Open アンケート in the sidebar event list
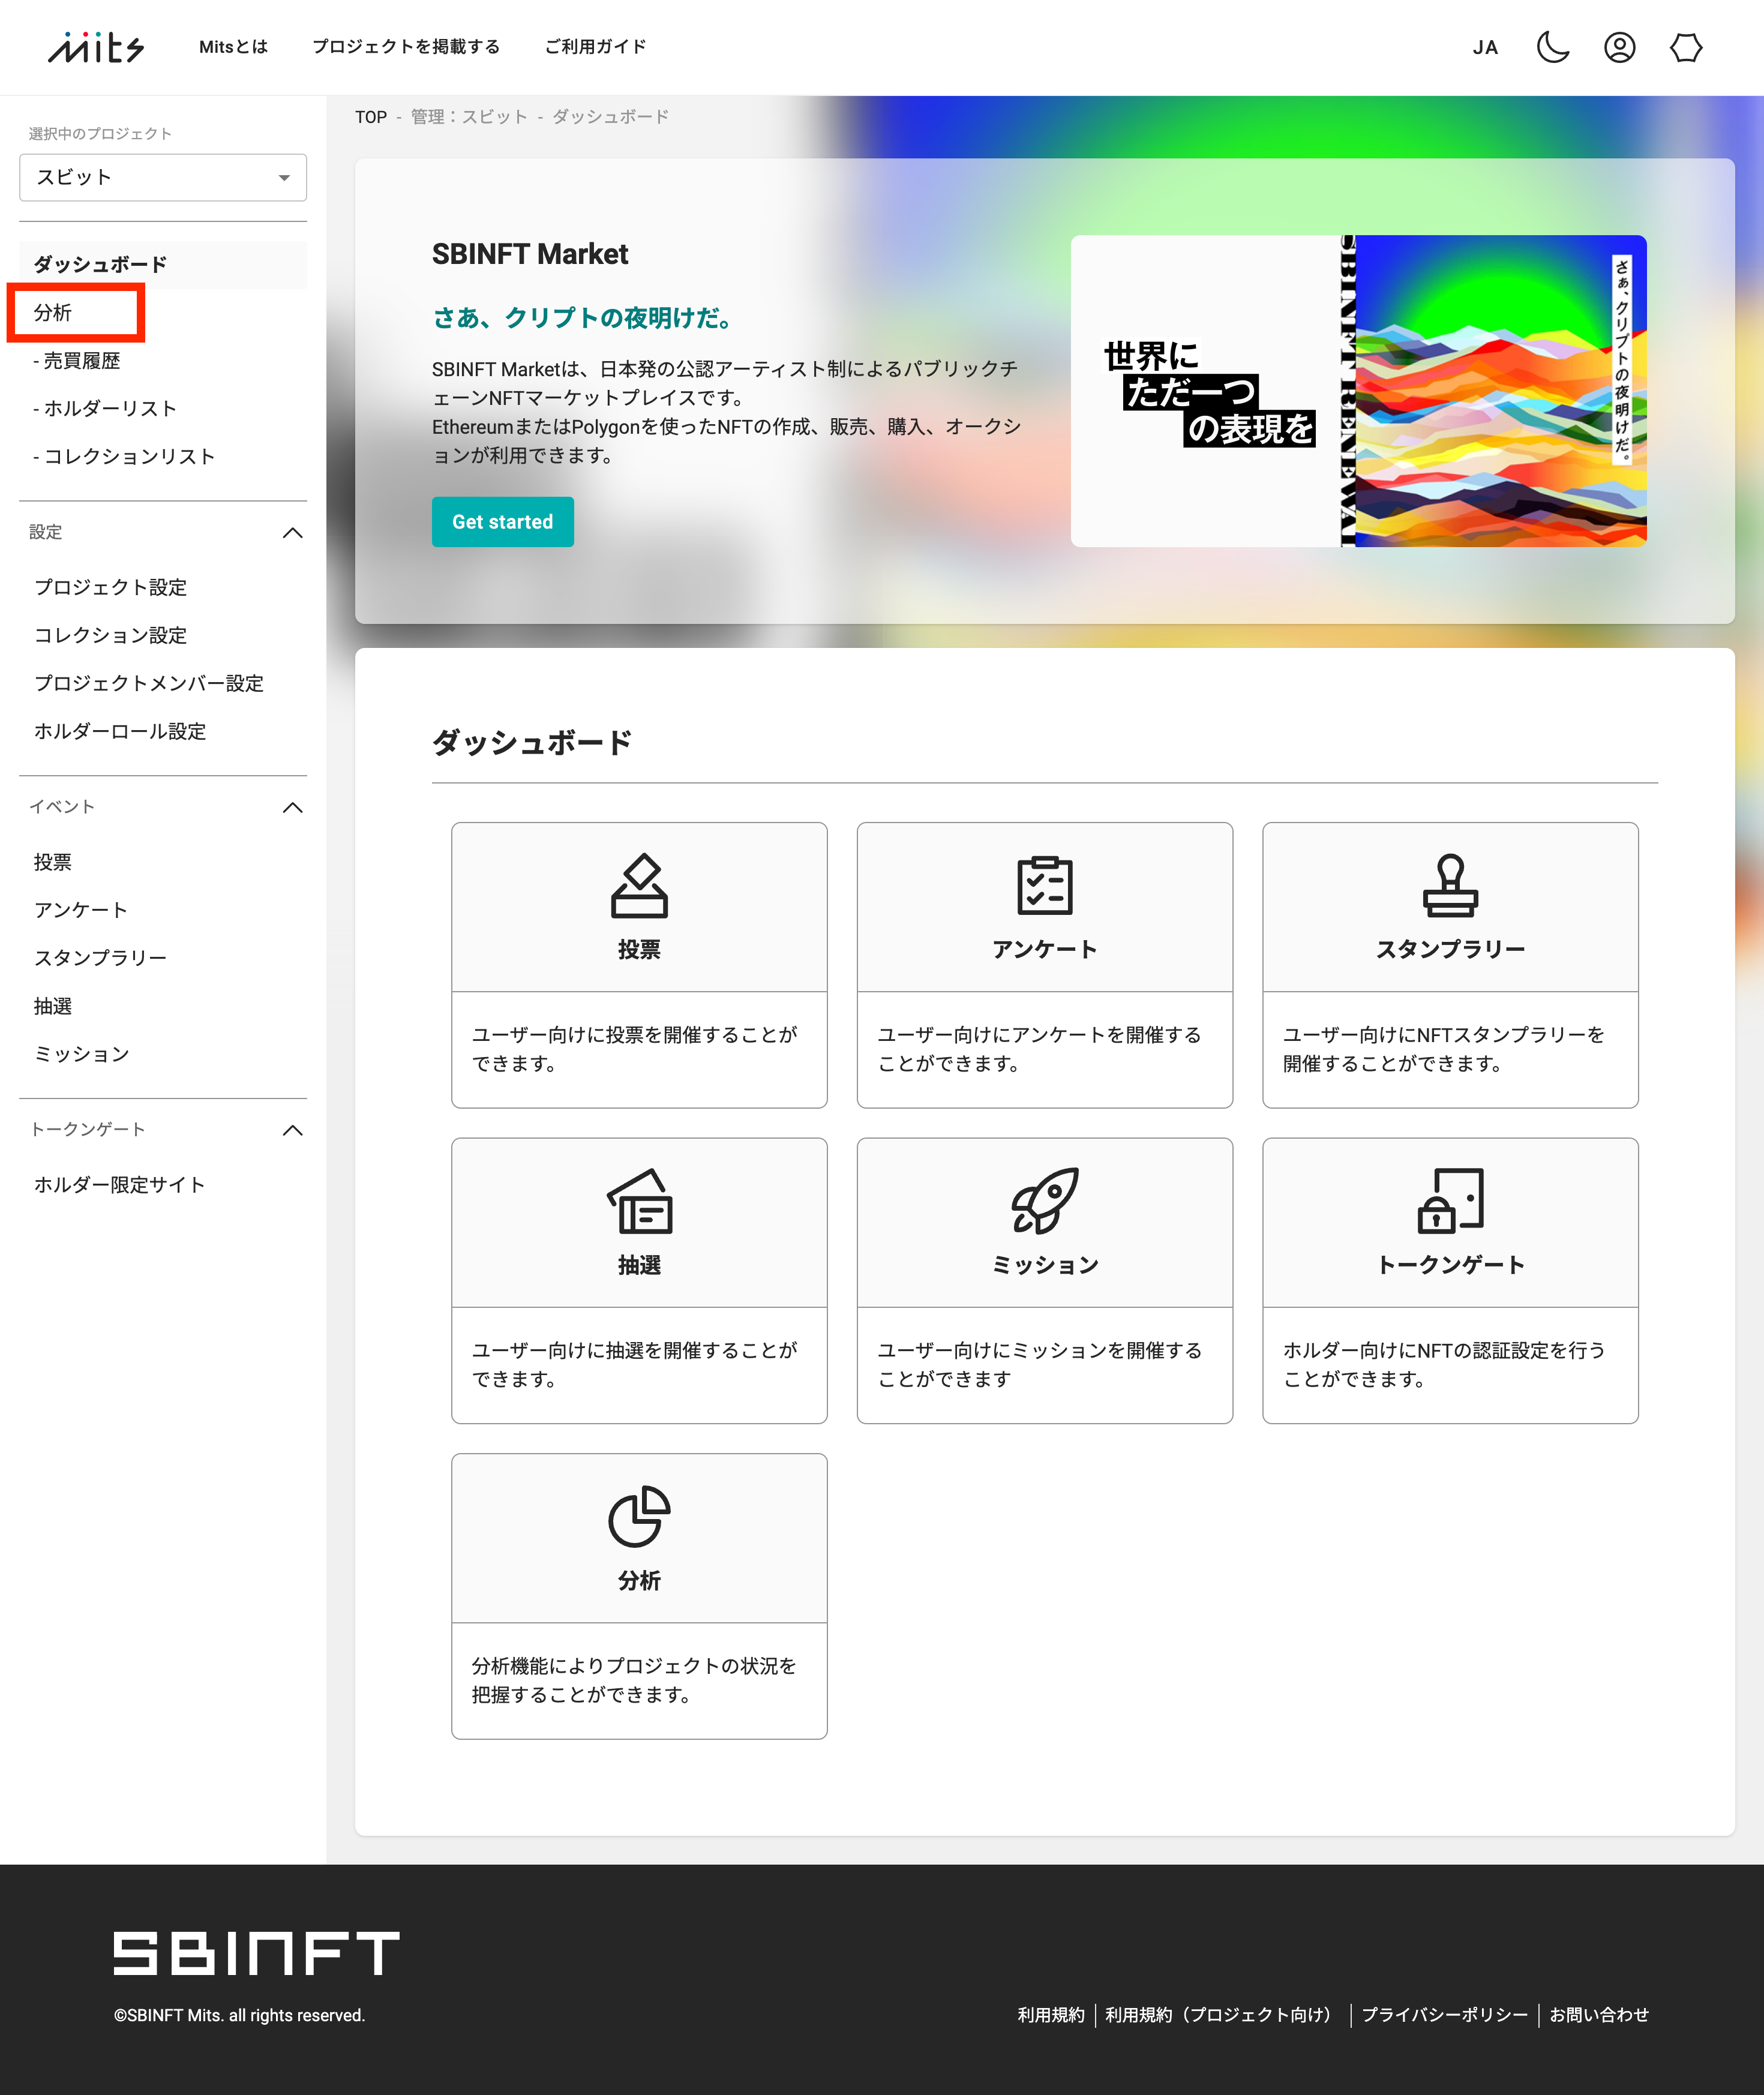1764x2095 pixels. click(81, 910)
